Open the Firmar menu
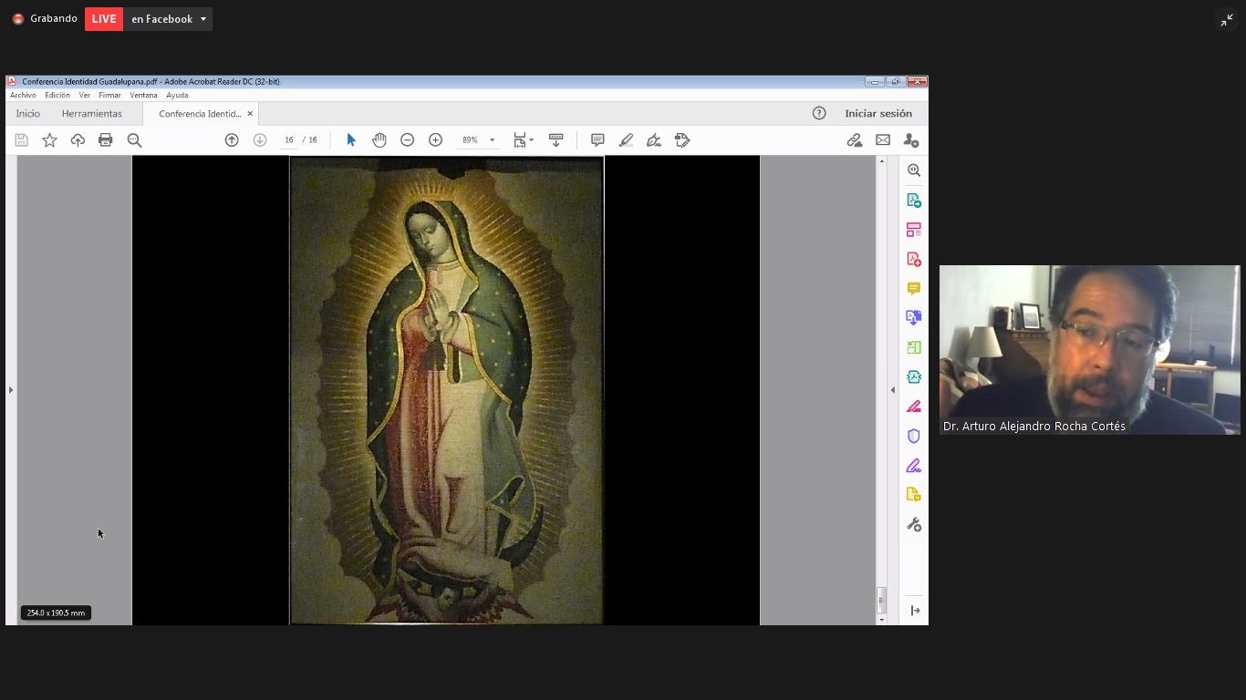 109,95
